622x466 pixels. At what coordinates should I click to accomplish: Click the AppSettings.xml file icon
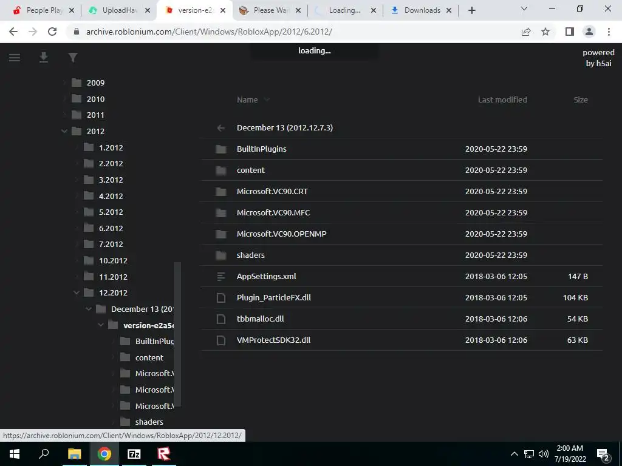221,277
